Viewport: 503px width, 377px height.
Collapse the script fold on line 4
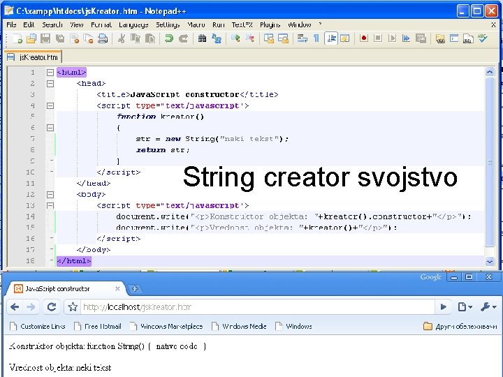[x=50, y=106]
